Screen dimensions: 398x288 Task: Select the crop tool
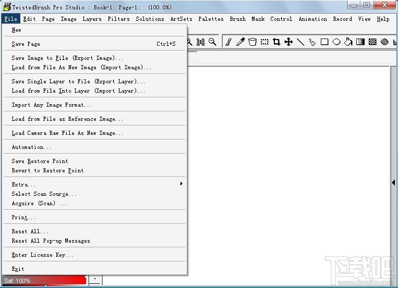[x=276, y=42]
